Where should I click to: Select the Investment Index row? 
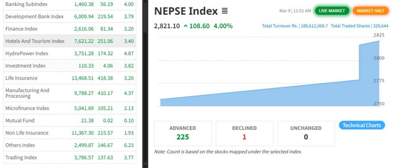25,65
